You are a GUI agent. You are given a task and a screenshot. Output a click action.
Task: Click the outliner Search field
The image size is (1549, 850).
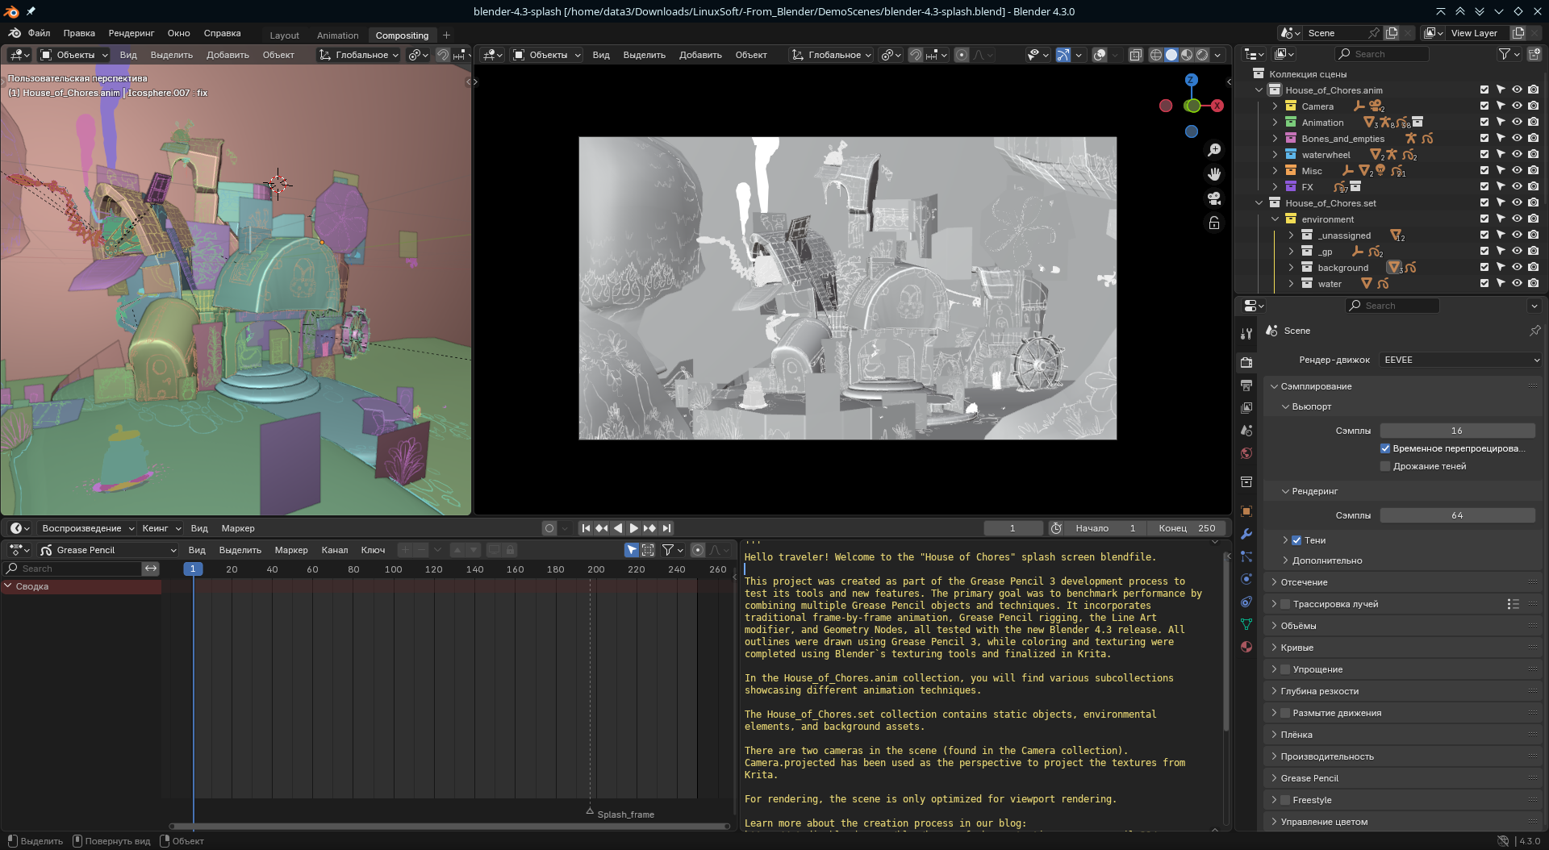pyautogui.click(x=1382, y=54)
